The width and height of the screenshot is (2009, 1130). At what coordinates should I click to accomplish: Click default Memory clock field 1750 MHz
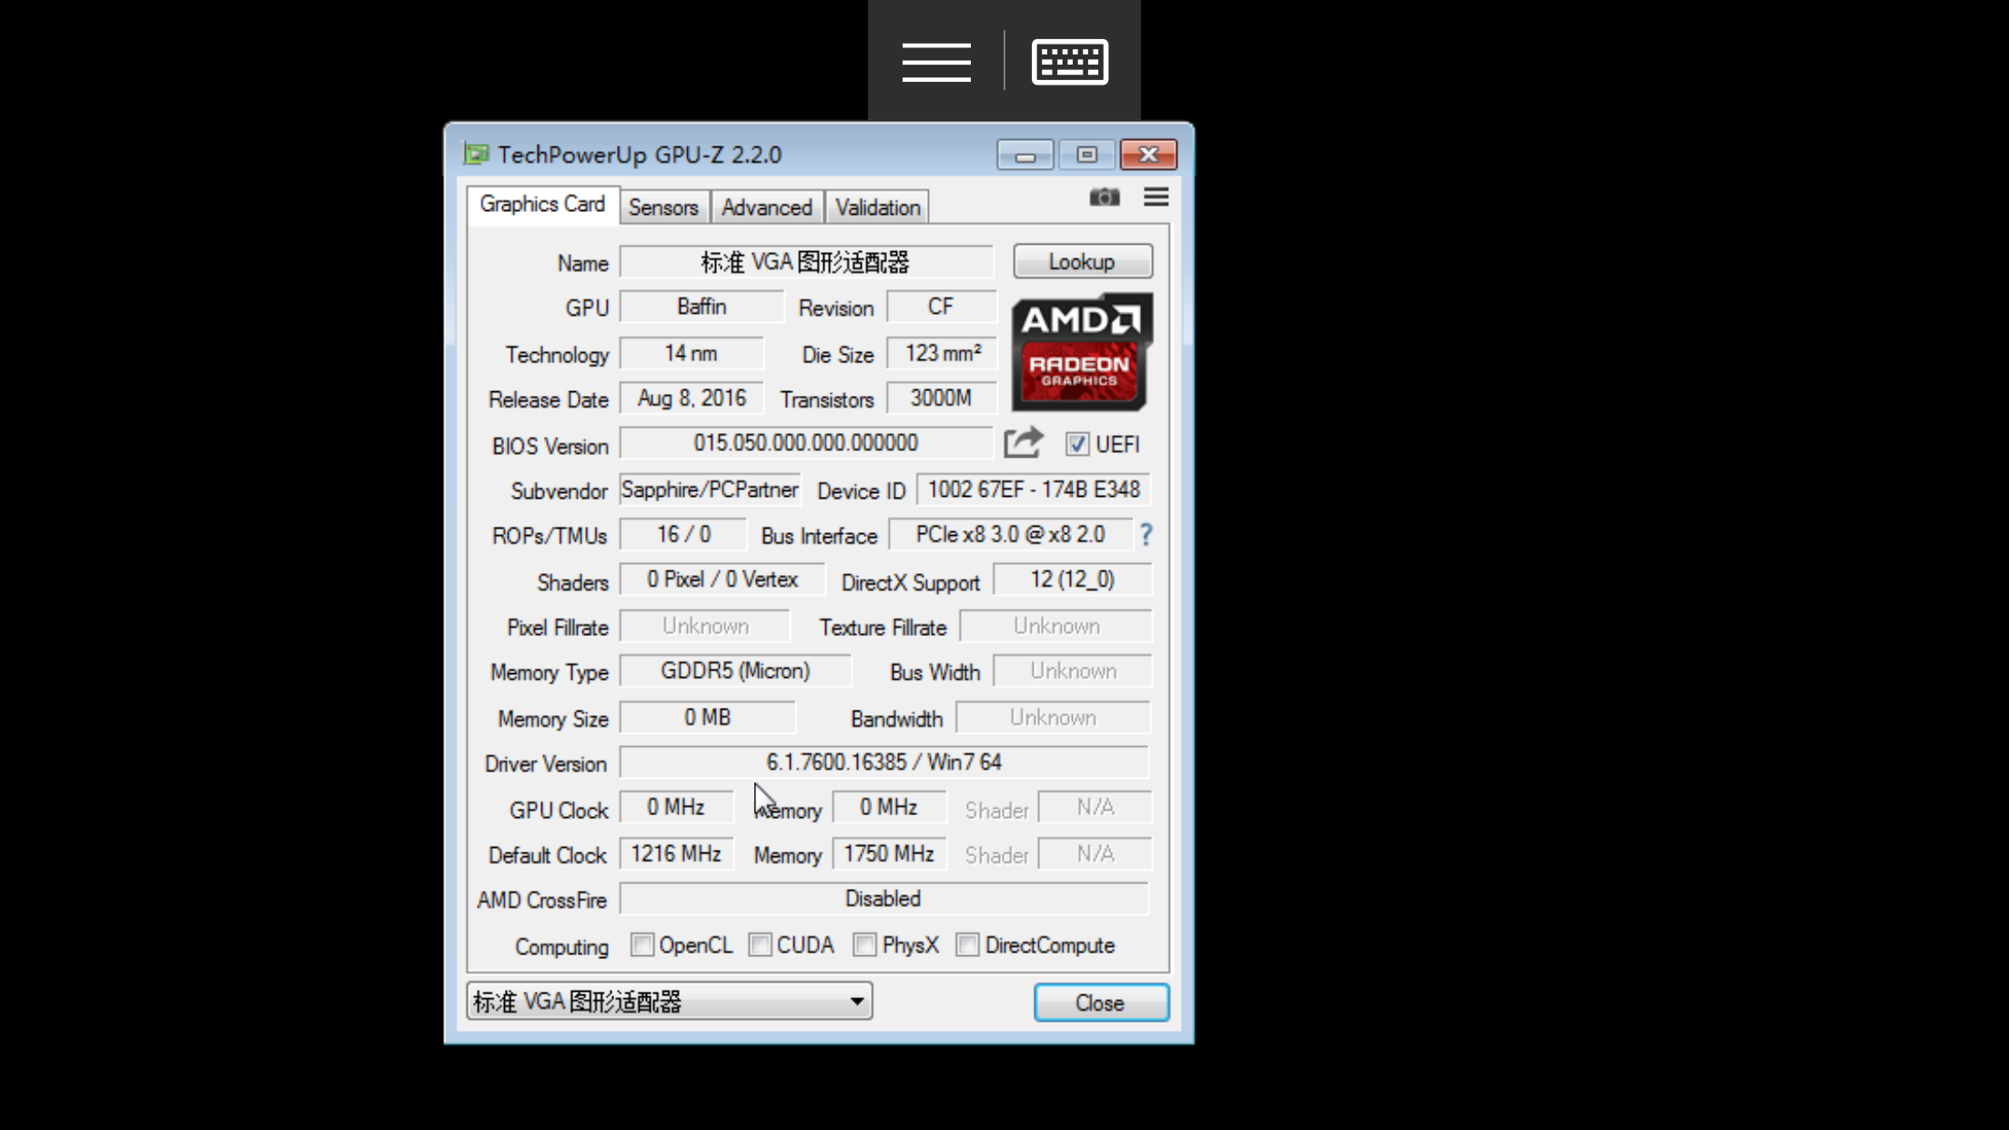[889, 854]
